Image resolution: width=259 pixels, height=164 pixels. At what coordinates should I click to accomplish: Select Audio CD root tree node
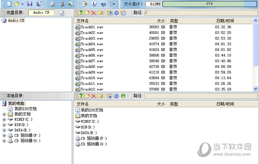coord(16,20)
